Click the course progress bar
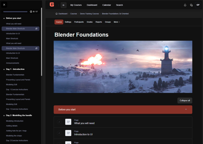The image size is (203, 144). 15,12
